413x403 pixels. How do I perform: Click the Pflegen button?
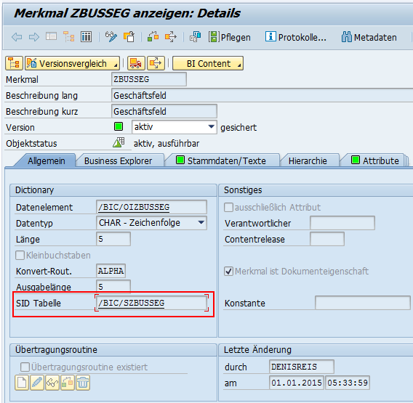[230, 37]
